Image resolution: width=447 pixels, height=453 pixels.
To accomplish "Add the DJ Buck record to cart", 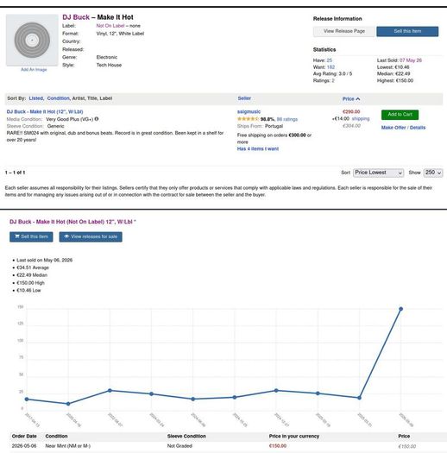I will (400, 115).
